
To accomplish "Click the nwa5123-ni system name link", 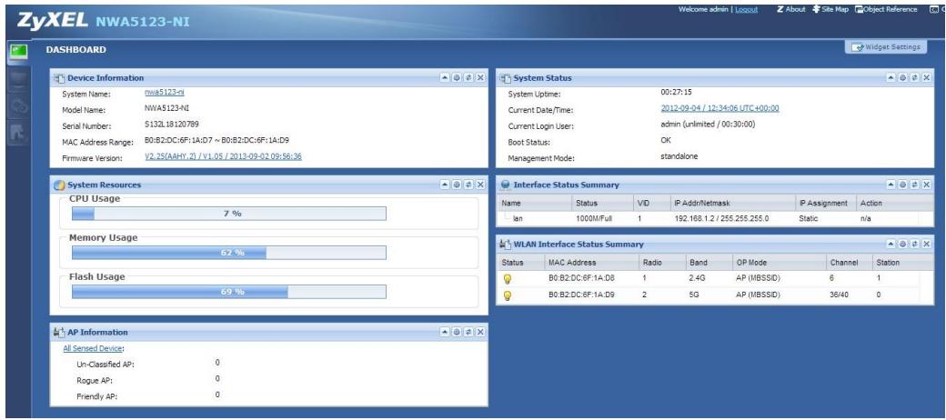I will click(164, 92).
